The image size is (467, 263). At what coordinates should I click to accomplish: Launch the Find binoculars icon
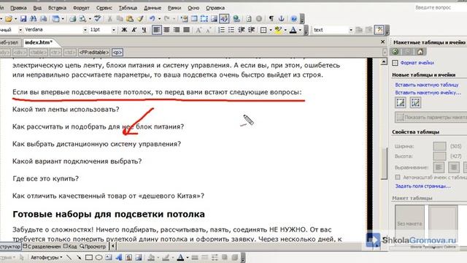(x=33, y=19)
